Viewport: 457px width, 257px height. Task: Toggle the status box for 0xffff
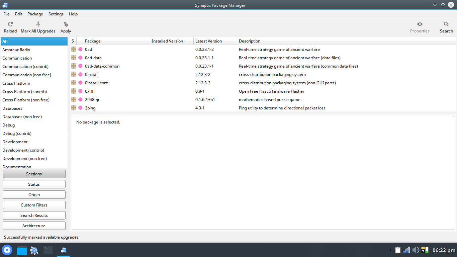[74, 91]
